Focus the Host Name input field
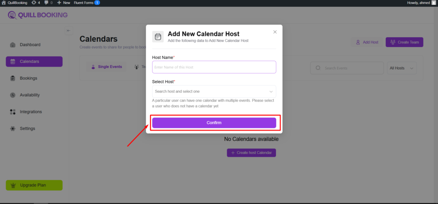Screen dimensions: 438x204 coord(214,67)
